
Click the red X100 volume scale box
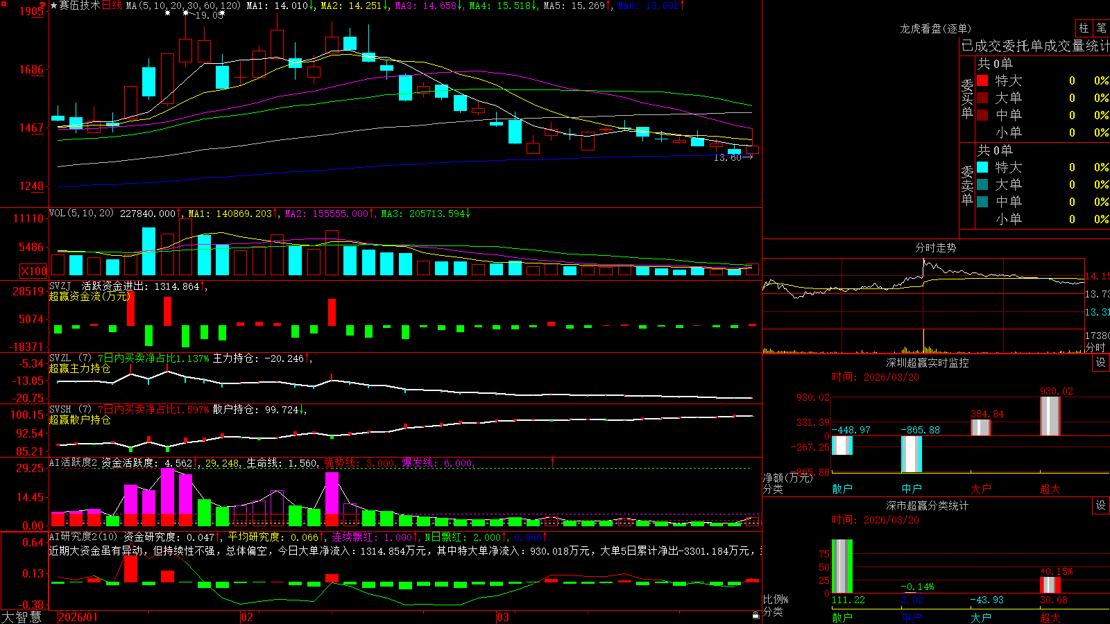tap(33, 271)
